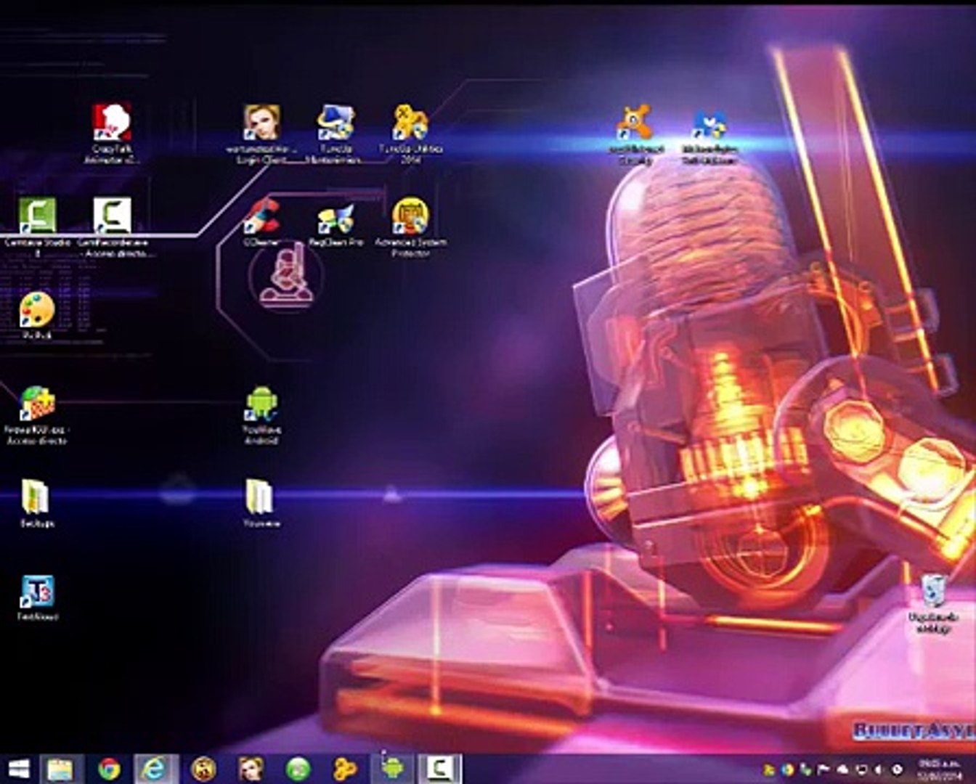Open the network icon in the system tray

pos(861,769)
